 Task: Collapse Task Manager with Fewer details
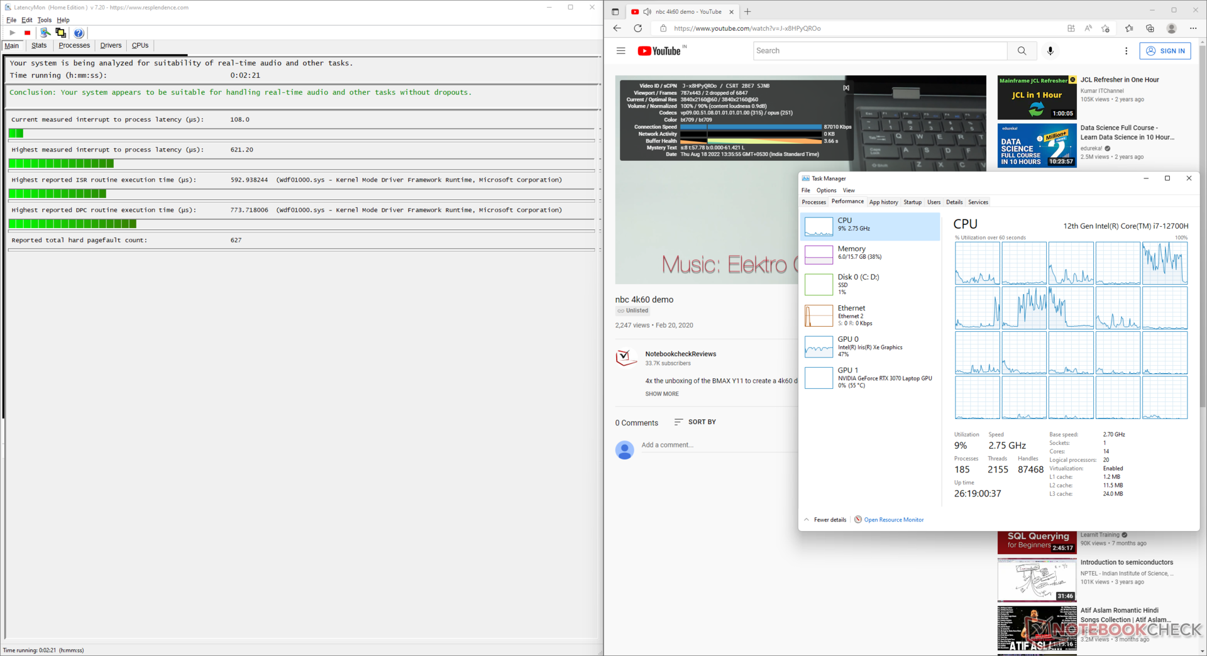pos(825,520)
